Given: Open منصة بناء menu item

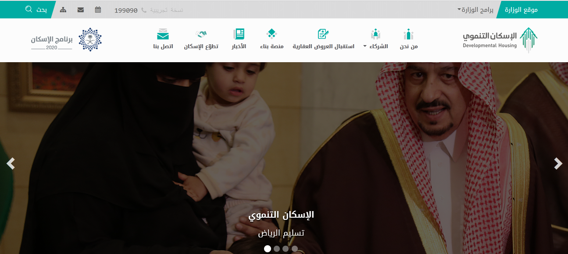Looking at the screenshot, I should pyautogui.click(x=272, y=46).
